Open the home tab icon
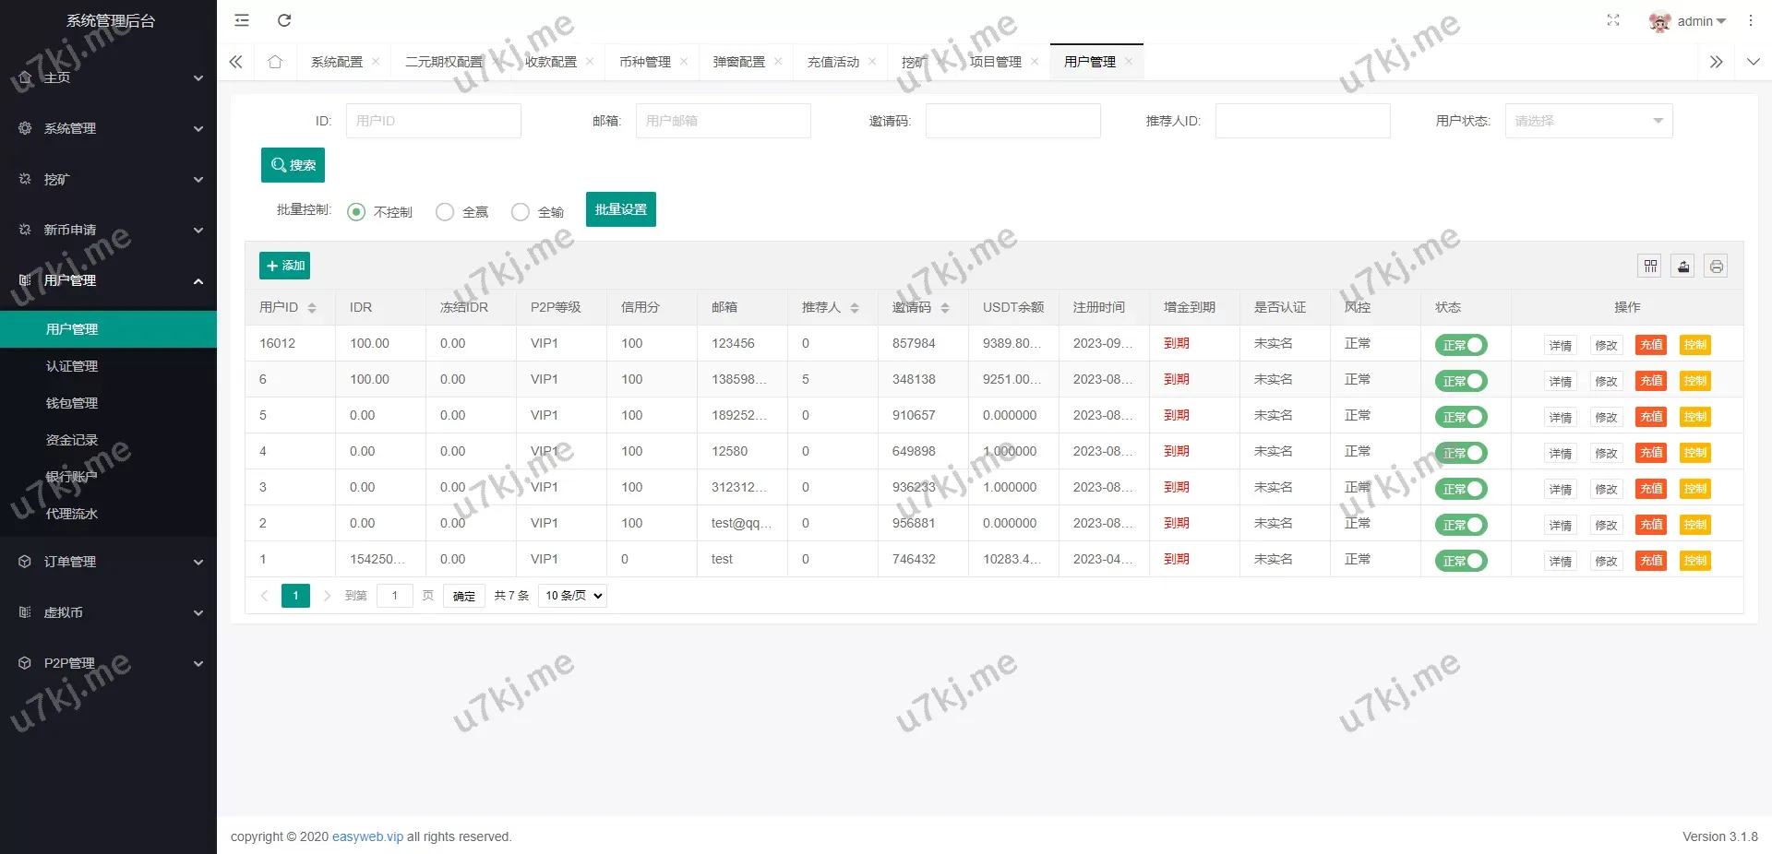1772x854 pixels. click(x=275, y=62)
